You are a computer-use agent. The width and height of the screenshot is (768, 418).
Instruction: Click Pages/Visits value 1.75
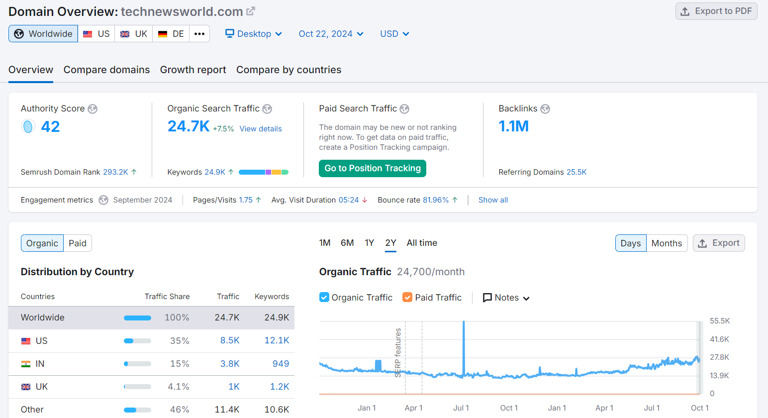(246, 200)
